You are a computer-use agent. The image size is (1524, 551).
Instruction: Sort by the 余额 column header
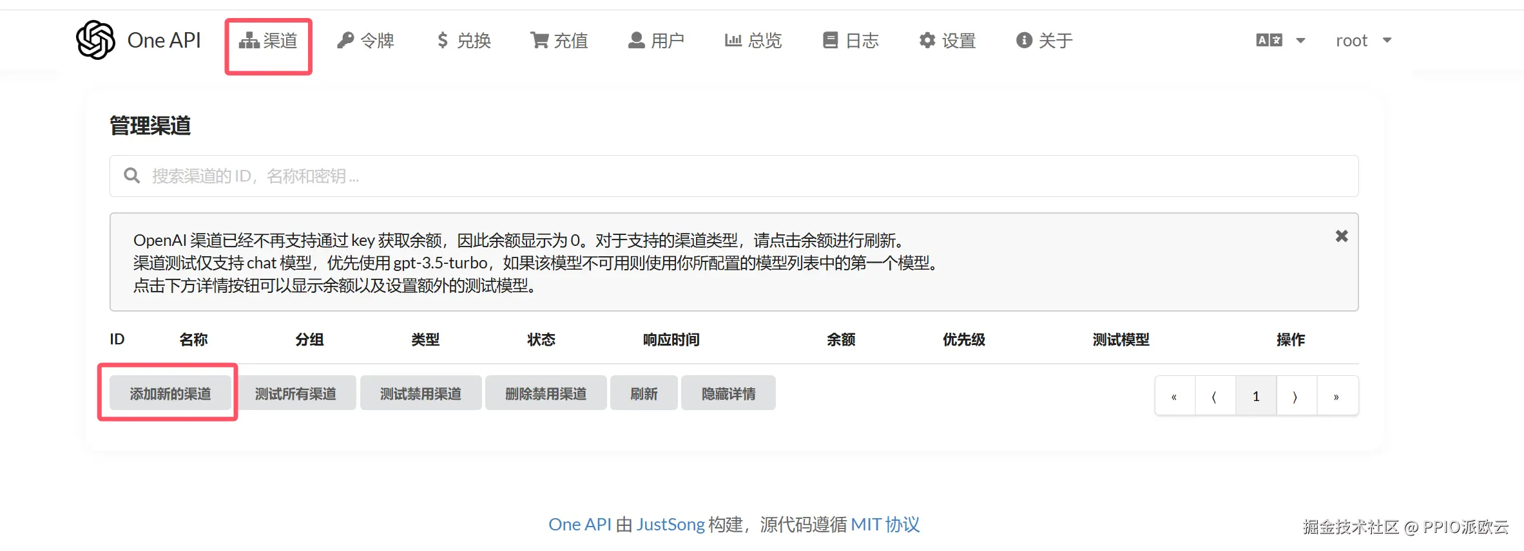pos(841,339)
